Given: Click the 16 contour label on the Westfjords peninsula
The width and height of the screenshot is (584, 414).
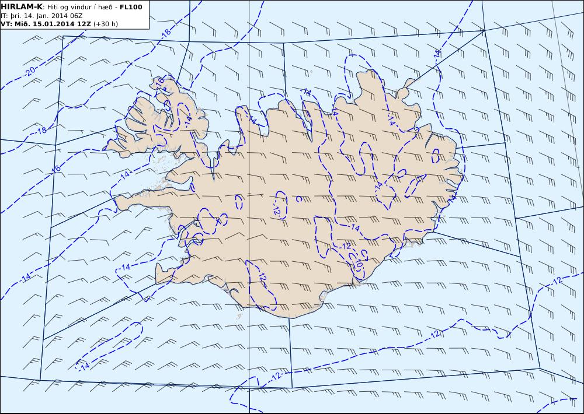Looking at the screenshot, I should 160,81.
